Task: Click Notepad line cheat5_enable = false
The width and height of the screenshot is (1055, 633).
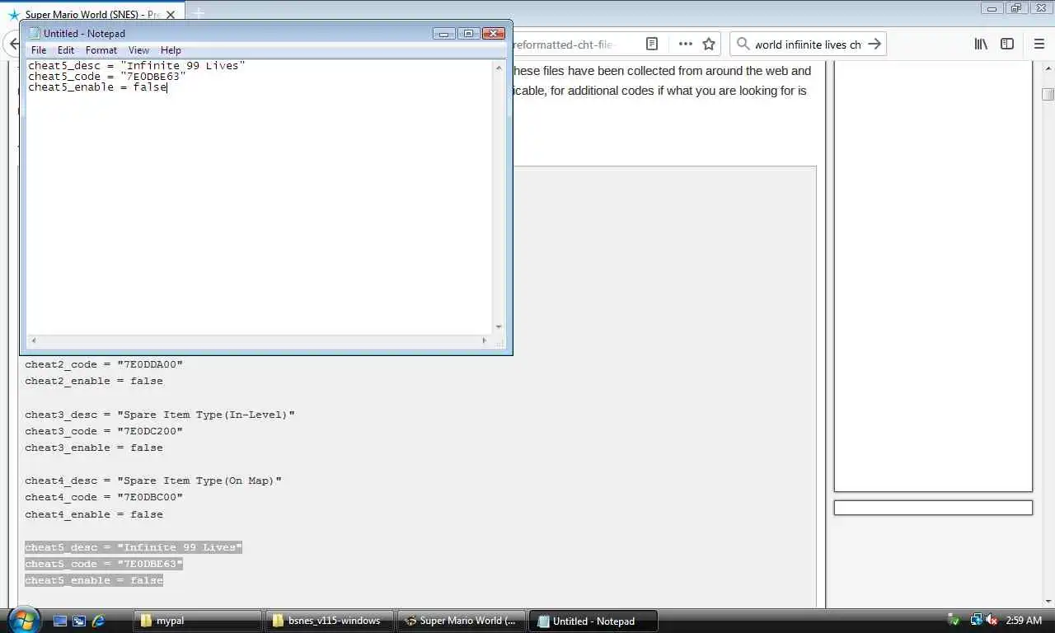Action: [x=98, y=87]
